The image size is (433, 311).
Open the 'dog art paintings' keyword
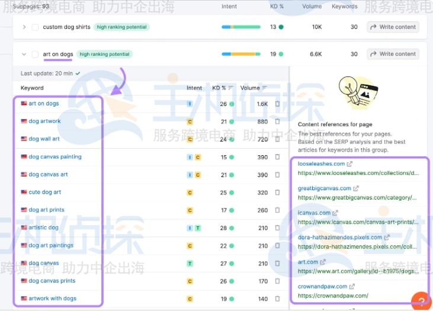tap(51, 245)
